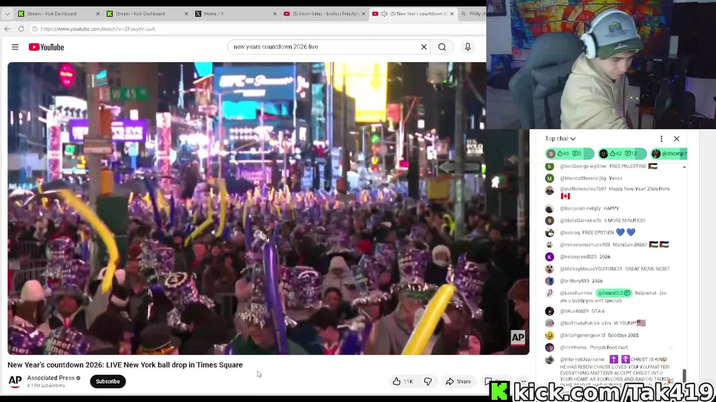Mute the New Year's countdown tab audio
This screenshot has height=402, width=716.
pyautogui.click(x=384, y=13)
